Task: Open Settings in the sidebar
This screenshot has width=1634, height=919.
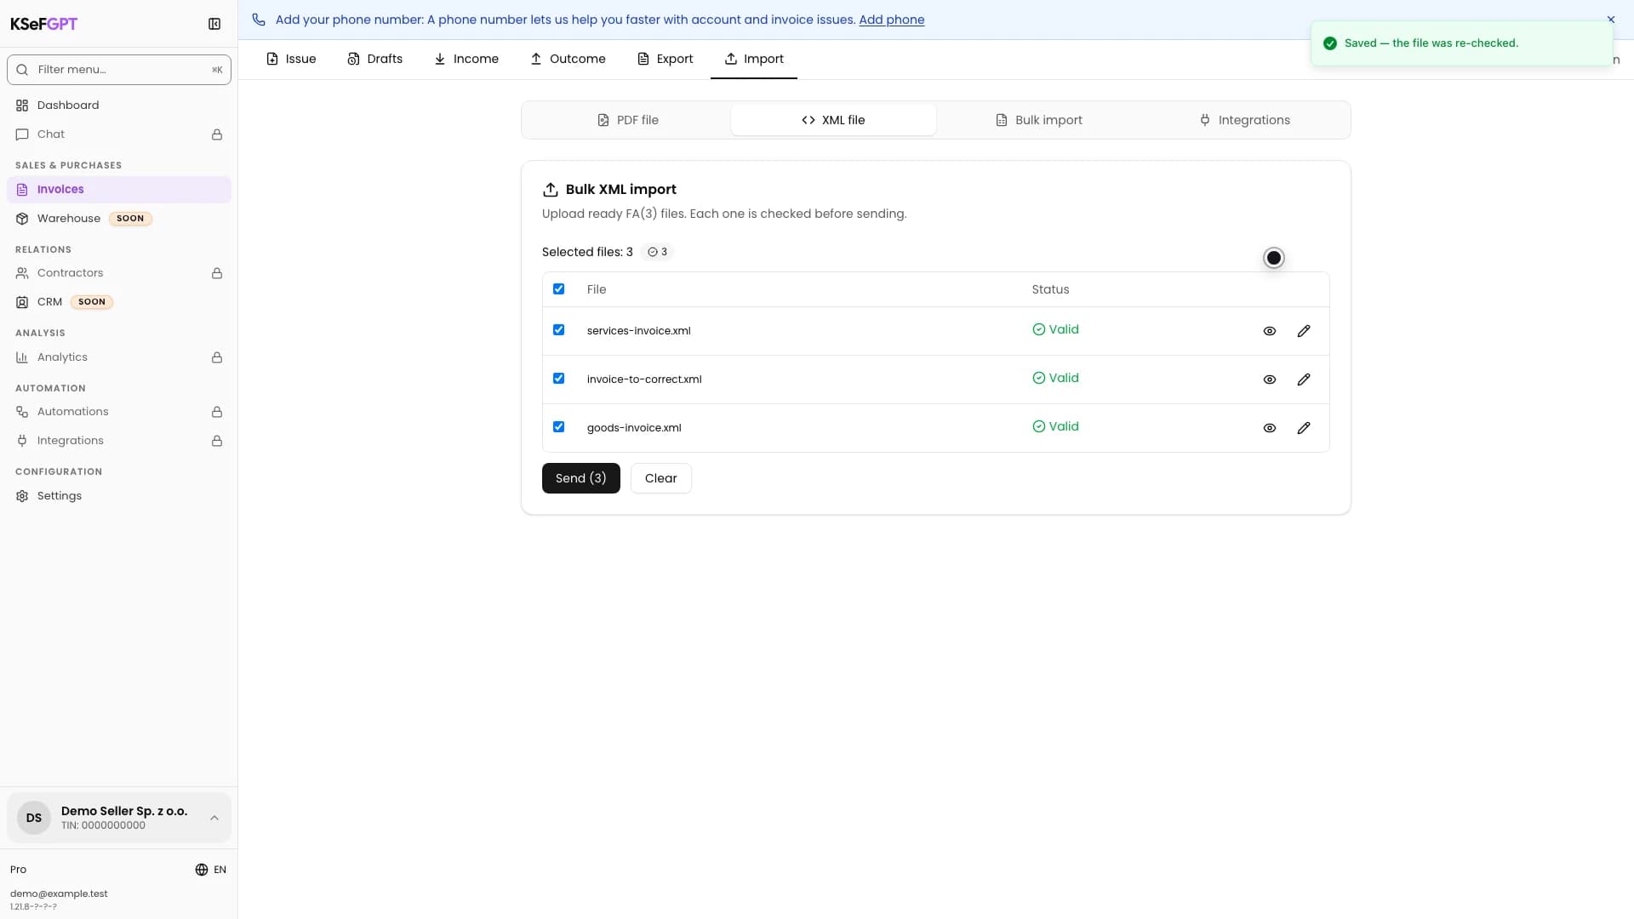Action: pos(119,496)
